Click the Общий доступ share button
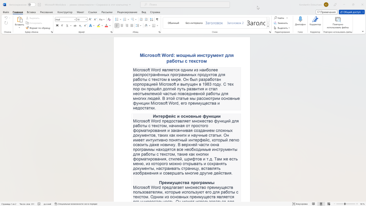This screenshot has height=206, width=366. pyautogui.click(x=352, y=12)
